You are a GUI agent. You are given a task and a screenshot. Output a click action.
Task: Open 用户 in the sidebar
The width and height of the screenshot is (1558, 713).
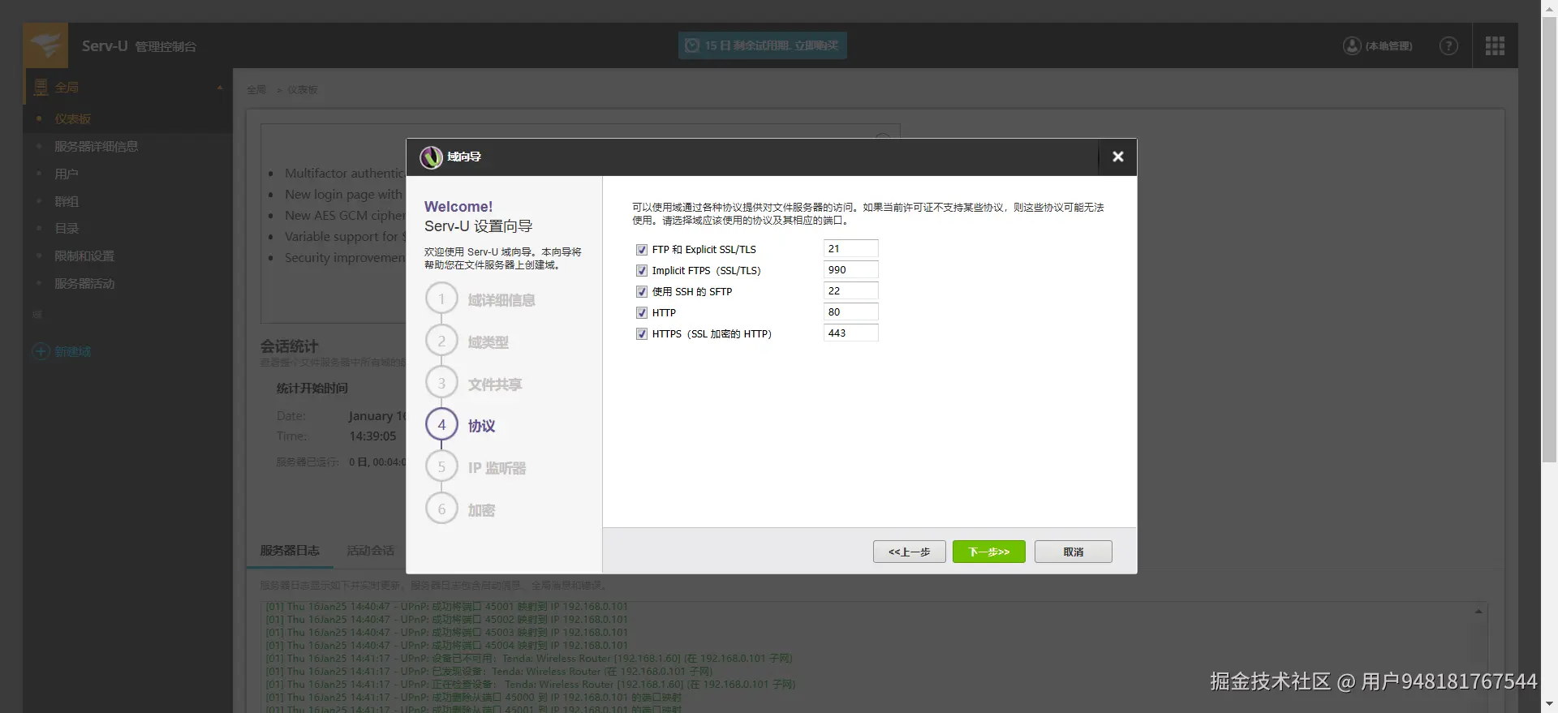pos(66,174)
